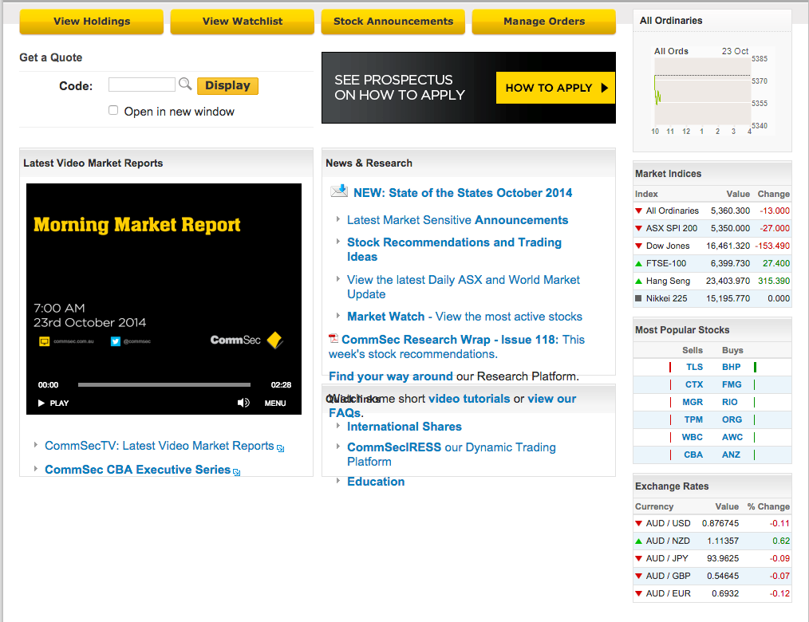Click the stock Code input field
The width and height of the screenshot is (809, 622).
(141, 85)
